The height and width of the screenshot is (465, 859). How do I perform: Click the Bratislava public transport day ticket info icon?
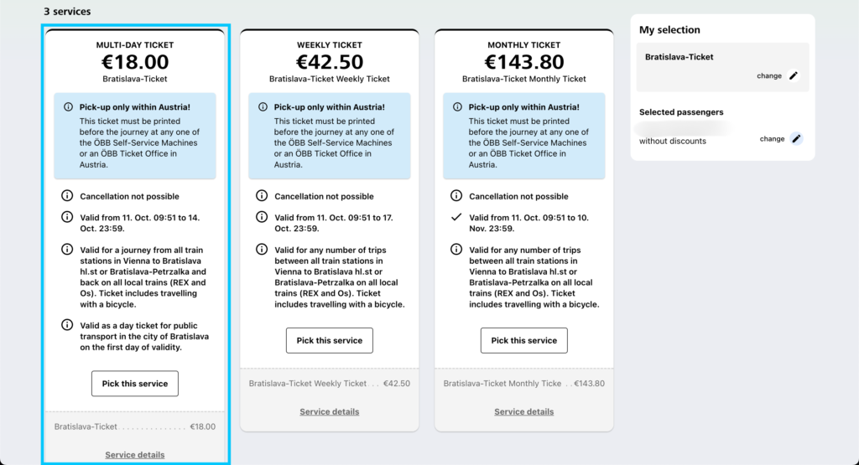pyautogui.click(x=67, y=325)
